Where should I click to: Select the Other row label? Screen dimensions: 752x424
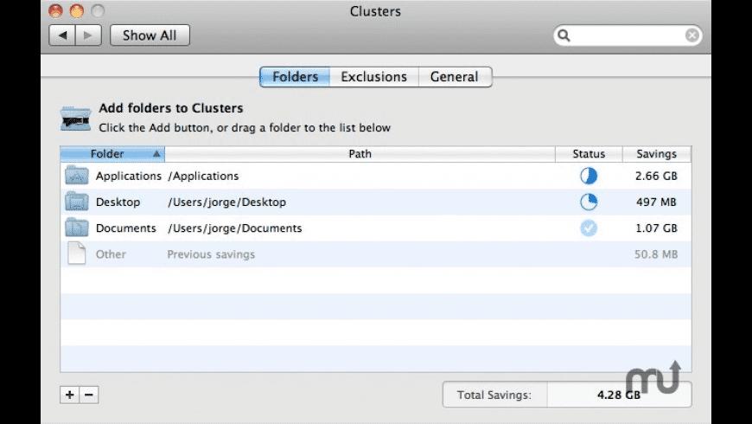point(111,254)
